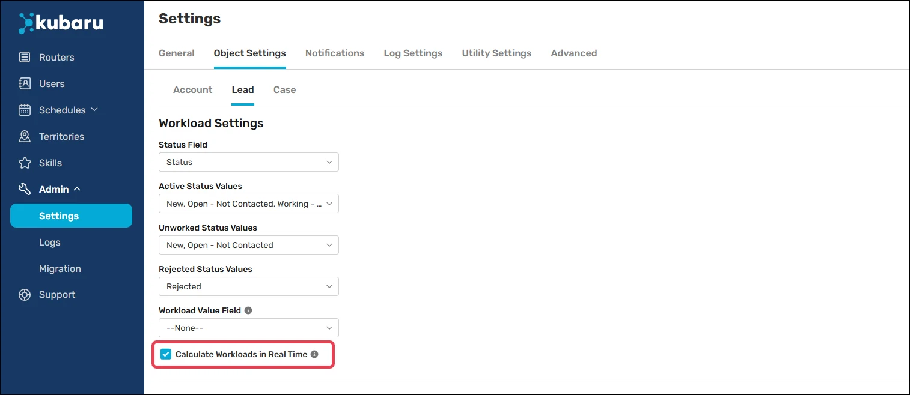Screen dimensions: 910x395
Task: Click info icon beside Calculate Workloads in Real Time
Action: pyautogui.click(x=314, y=354)
